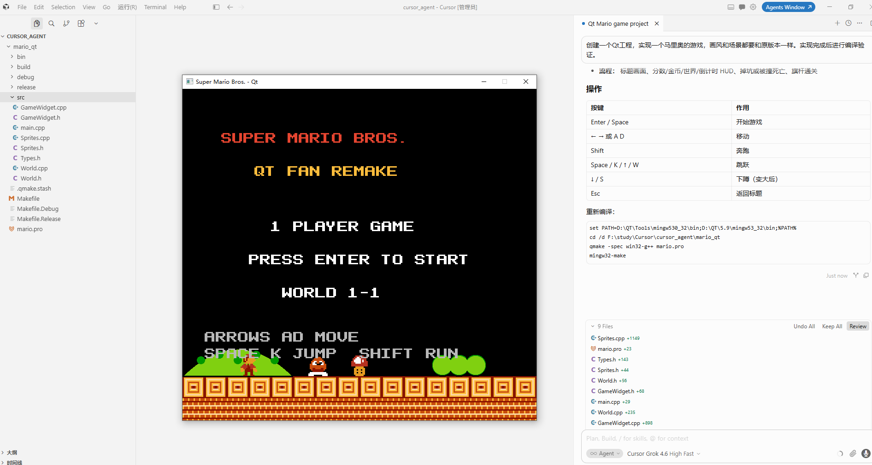Click the Super Mario Bros window title icon

pos(189,81)
